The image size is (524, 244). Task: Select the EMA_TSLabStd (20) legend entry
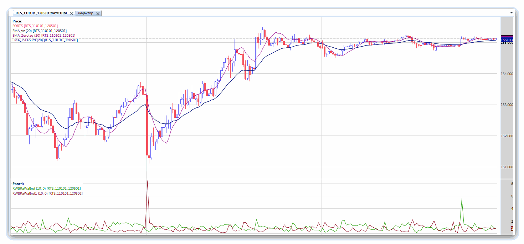tap(45, 40)
